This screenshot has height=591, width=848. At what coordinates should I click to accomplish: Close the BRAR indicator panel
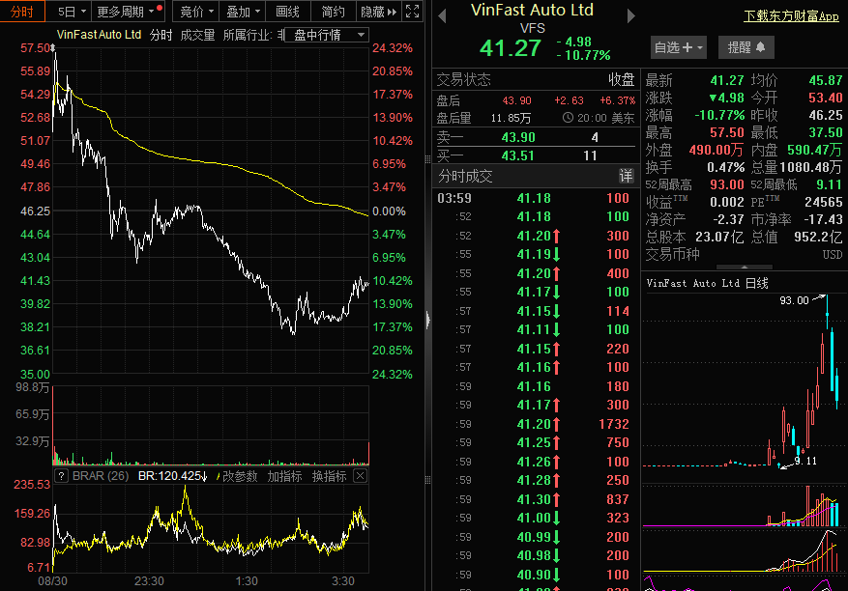(x=361, y=476)
